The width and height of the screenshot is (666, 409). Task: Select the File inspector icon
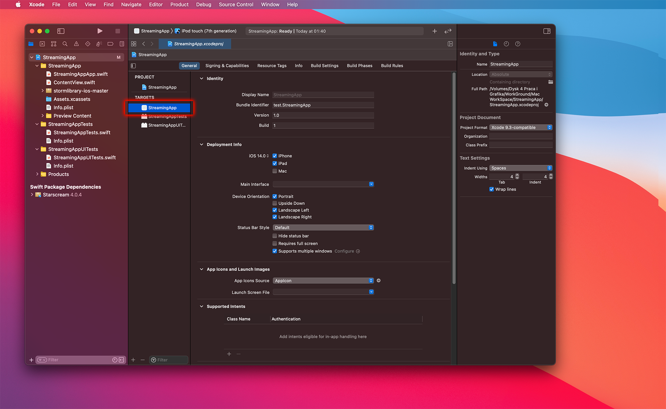pos(495,44)
